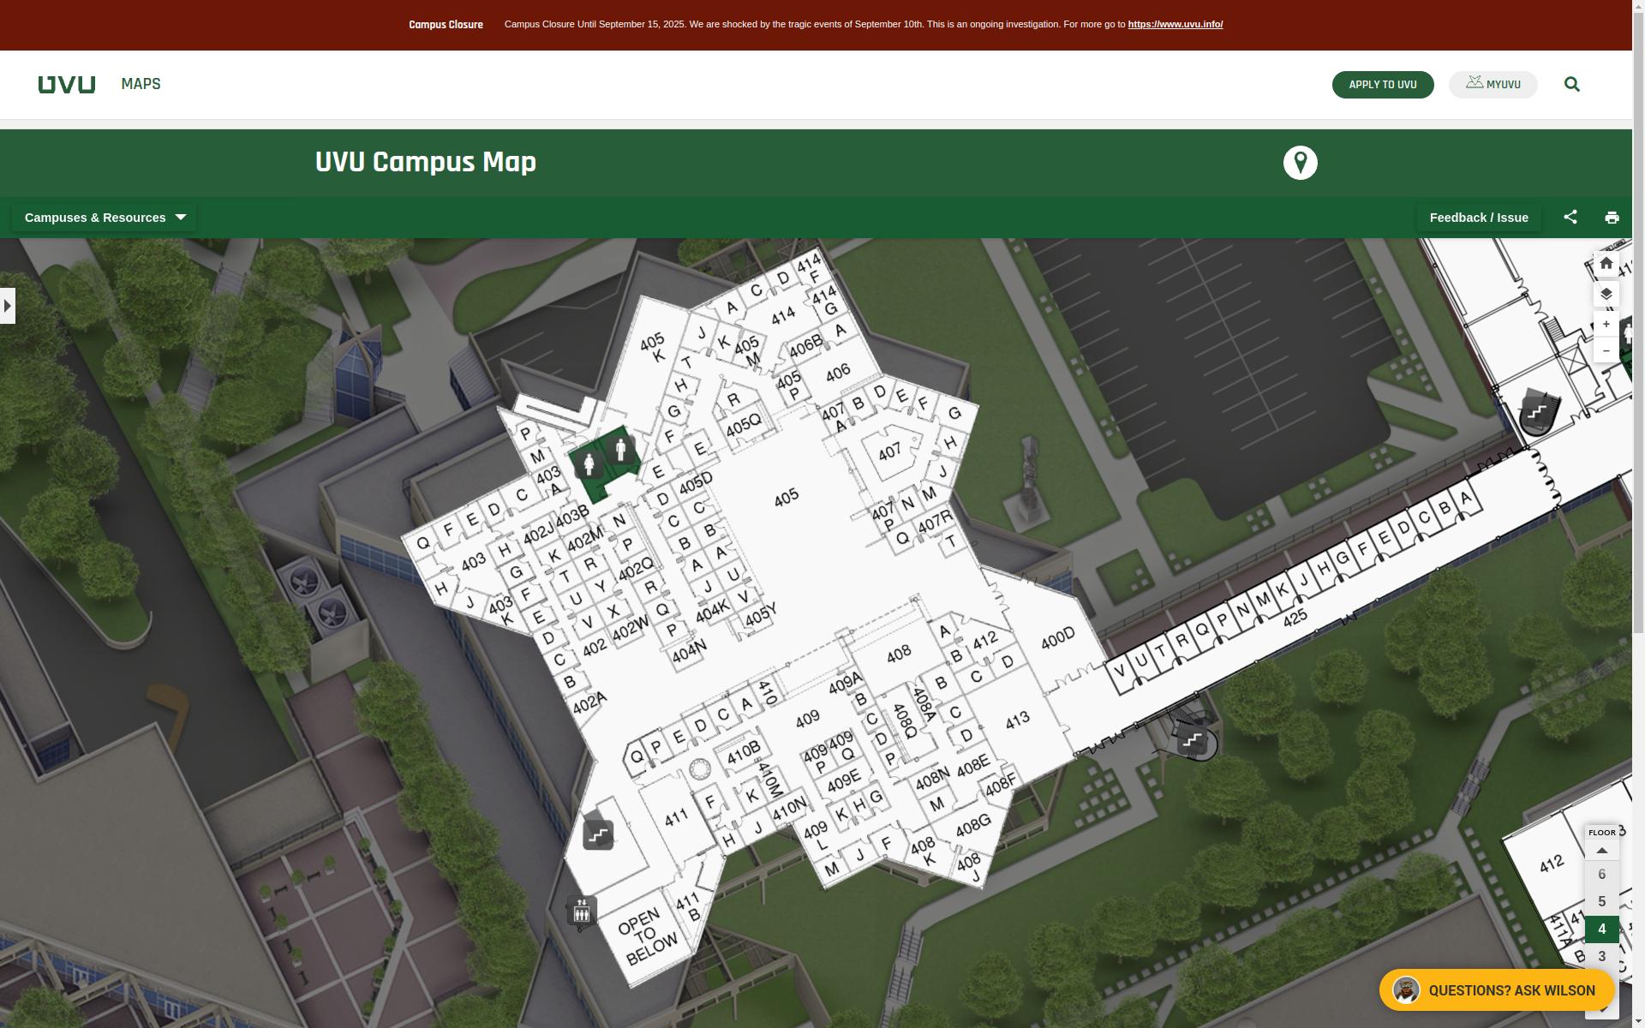1645x1028 pixels.
Task: Click the stairs icon below room 425 hallway
Action: (x=1192, y=740)
